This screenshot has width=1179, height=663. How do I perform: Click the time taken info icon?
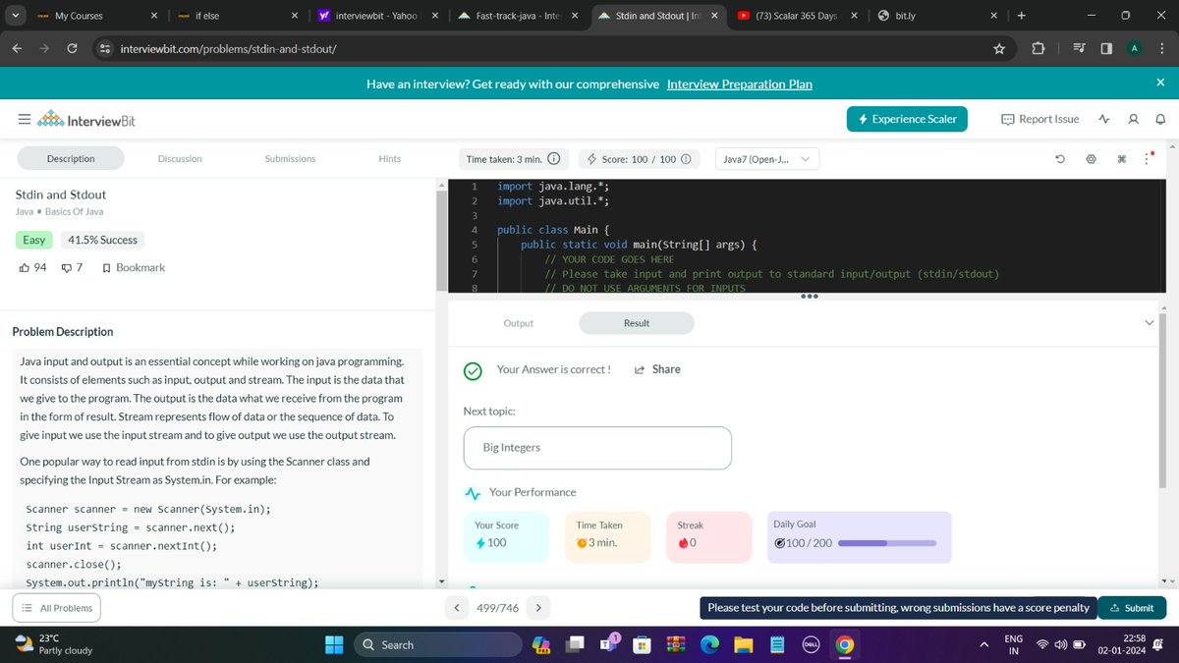click(554, 159)
